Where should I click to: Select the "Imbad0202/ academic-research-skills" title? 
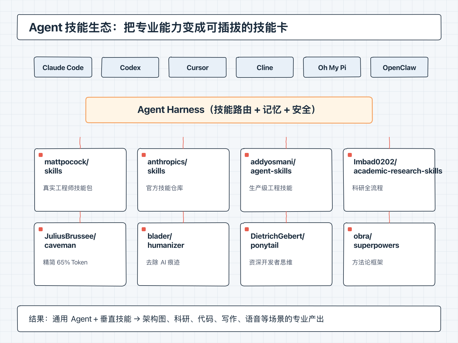coord(398,166)
